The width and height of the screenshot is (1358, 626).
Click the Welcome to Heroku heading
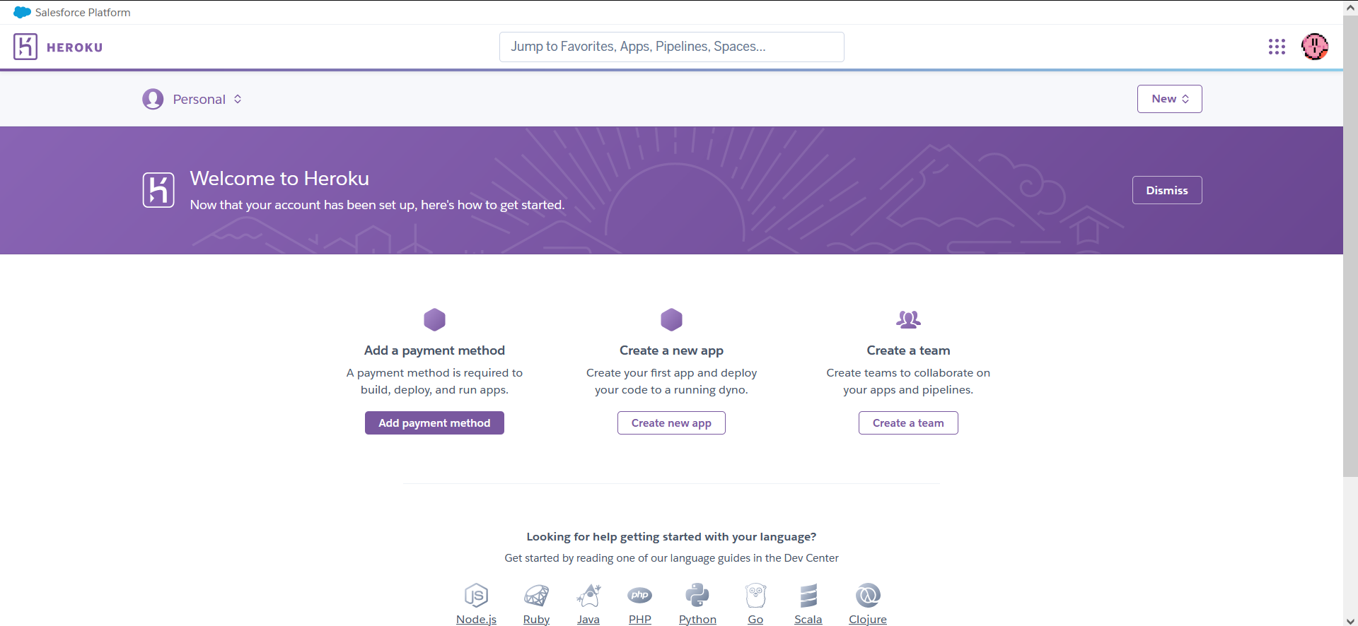(x=279, y=178)
